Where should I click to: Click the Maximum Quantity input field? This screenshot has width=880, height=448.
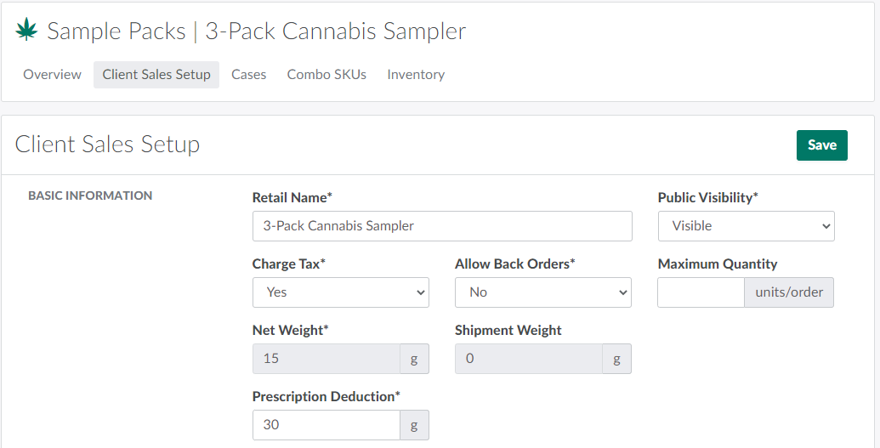[x=701, y=292]
